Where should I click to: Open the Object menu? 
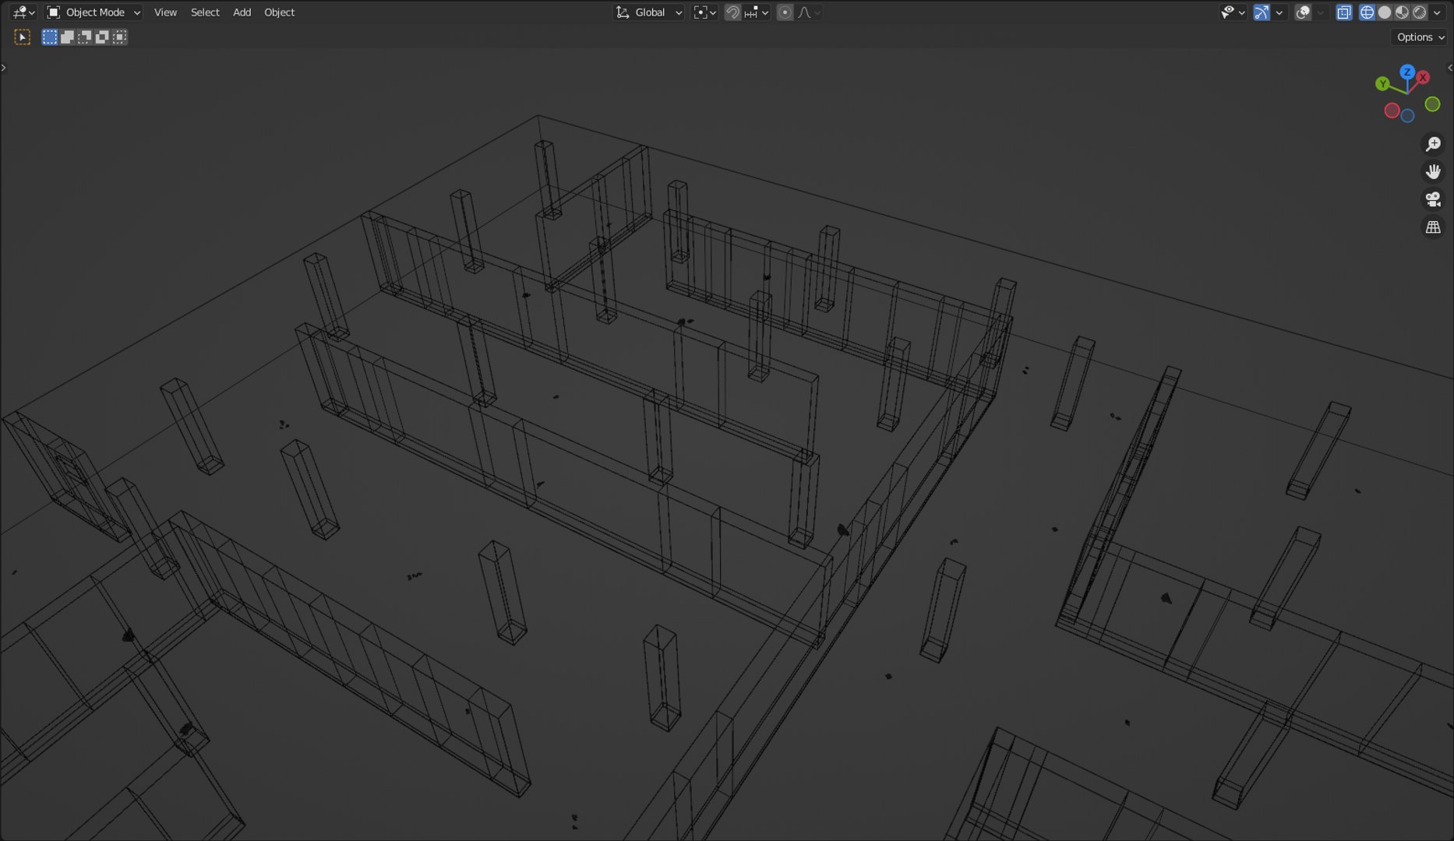[279, 12]
